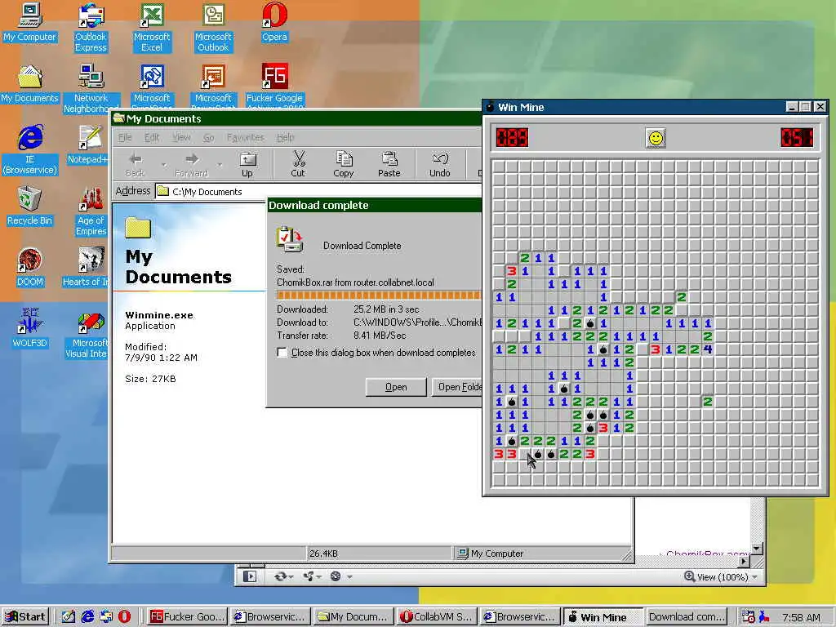Click the Copy toolbar button

tap(344, 164)
